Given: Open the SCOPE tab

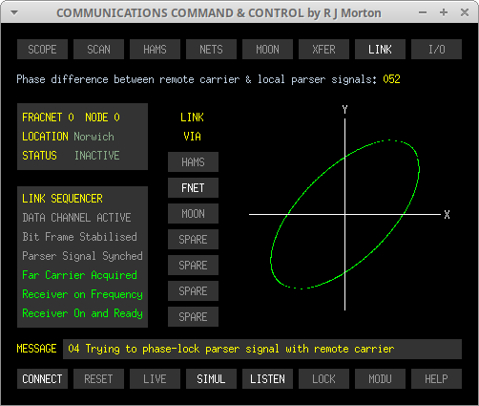Looking at the screenshot, I should [42, 50].
